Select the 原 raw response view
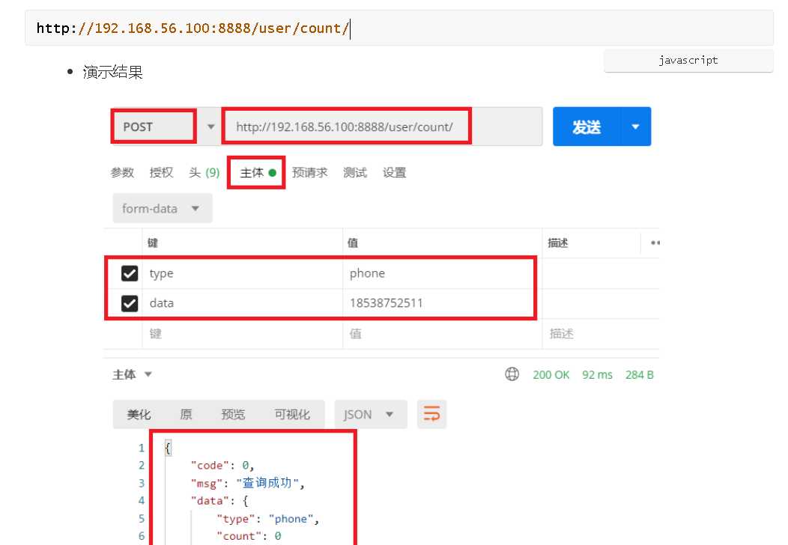The width and height of the screenshot is (788, 545). 186,415
